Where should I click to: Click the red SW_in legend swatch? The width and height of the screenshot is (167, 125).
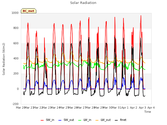tap(42, 120)
